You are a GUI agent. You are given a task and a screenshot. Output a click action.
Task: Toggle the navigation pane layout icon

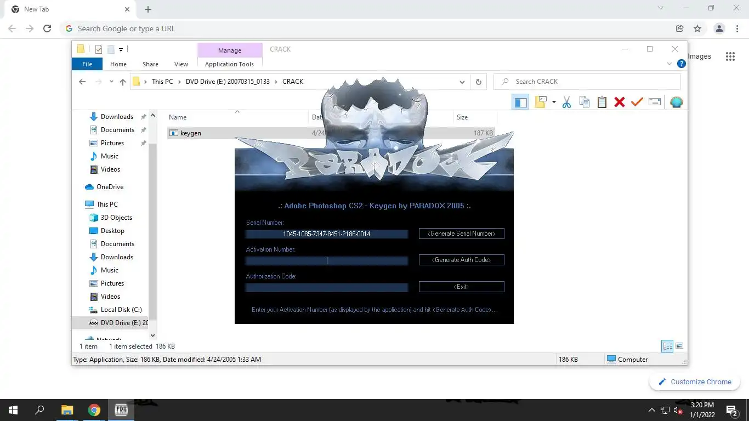tap(520, 102)
